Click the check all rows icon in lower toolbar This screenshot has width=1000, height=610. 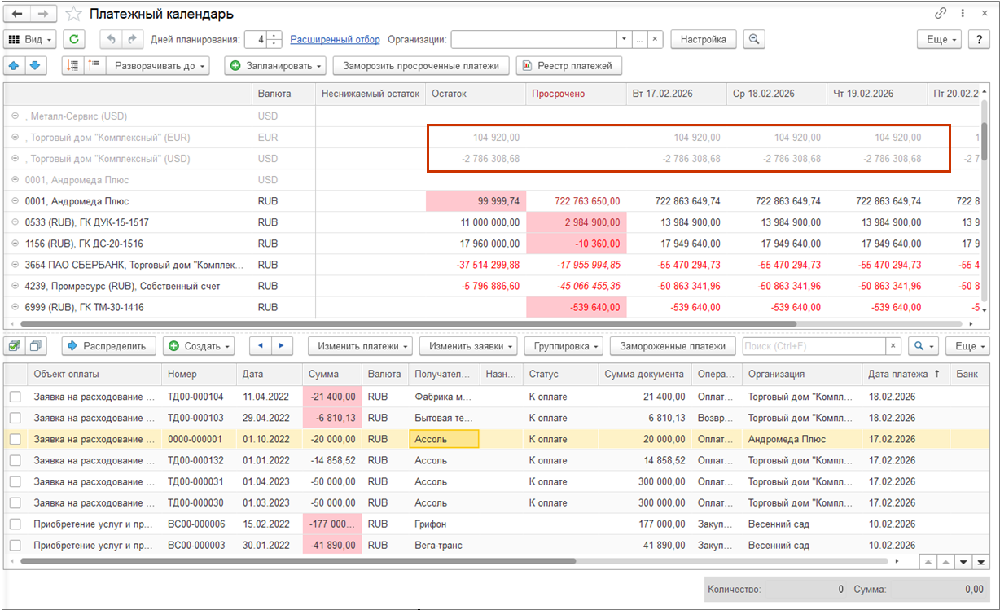15,346
